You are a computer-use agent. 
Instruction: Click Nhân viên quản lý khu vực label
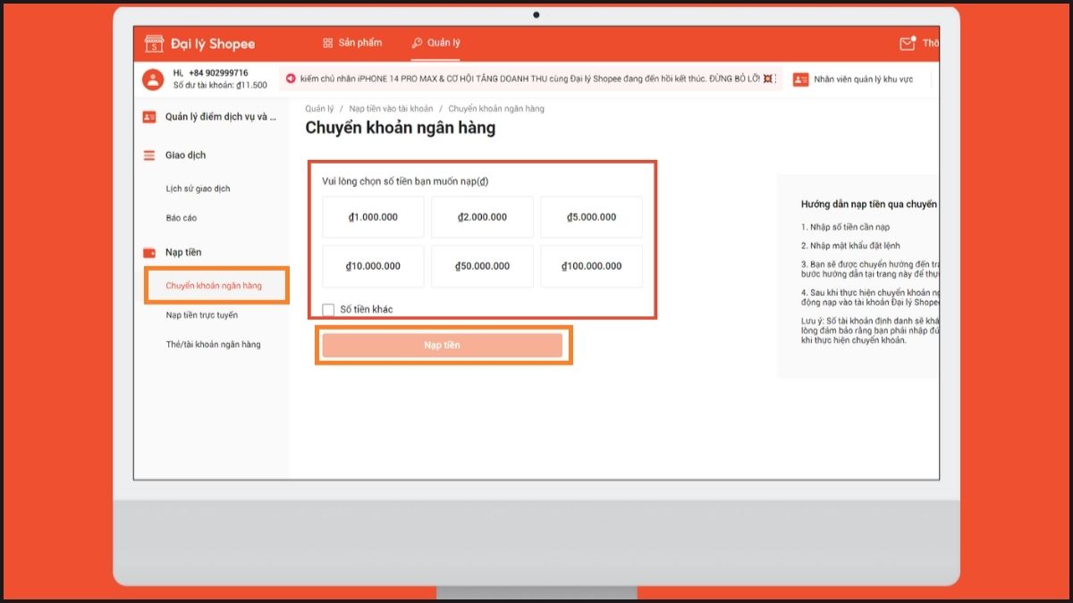click(864, 80)
